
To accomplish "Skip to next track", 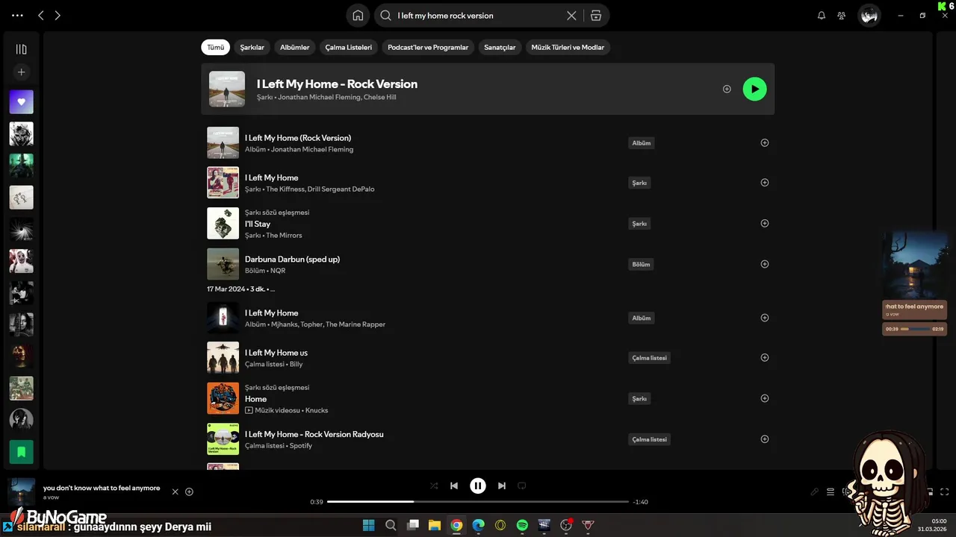I will point(502,486).
